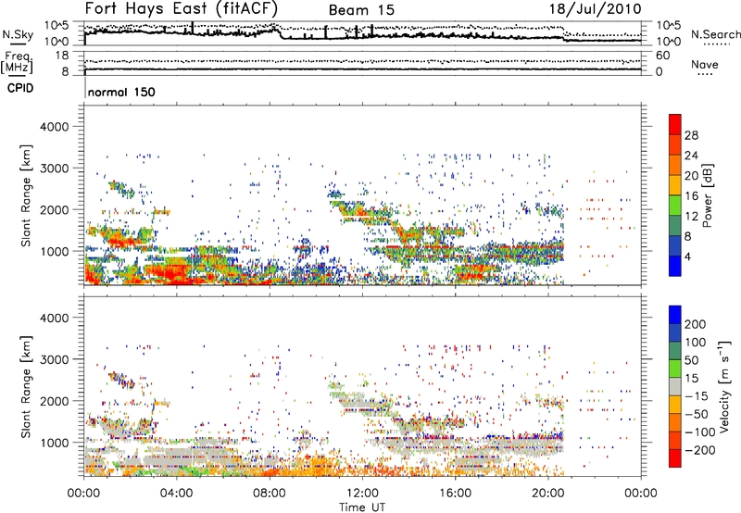Screen dimensions: 741x513
Task: Click the "4" power colorbar label
Action: point(687,256)
